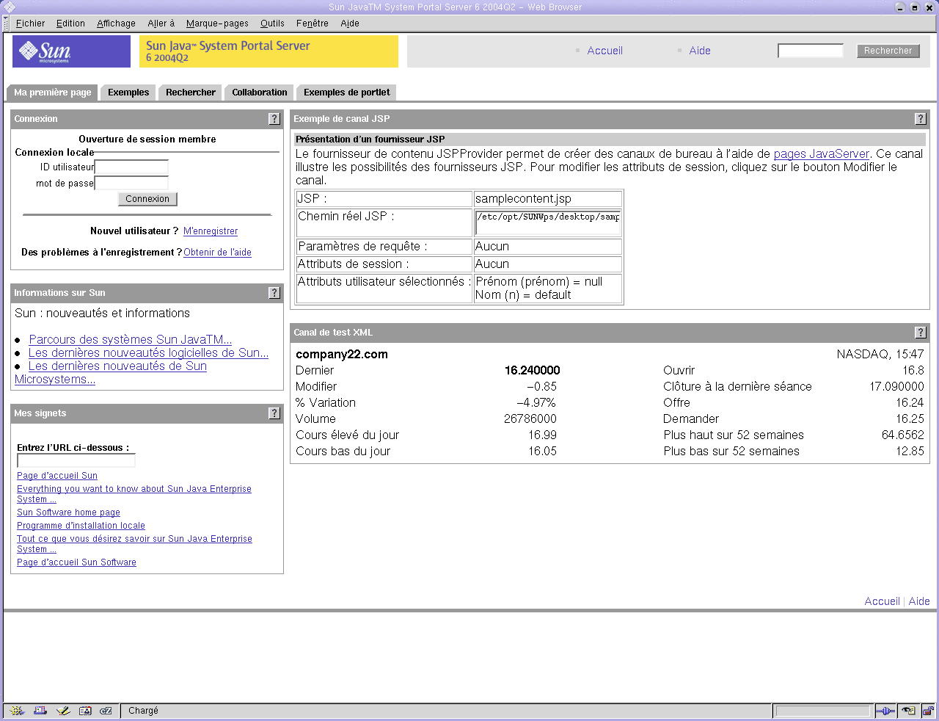Open the Address Book status bar icon
The height and width of the screenshot is (721, 939).
pos(85,711)
